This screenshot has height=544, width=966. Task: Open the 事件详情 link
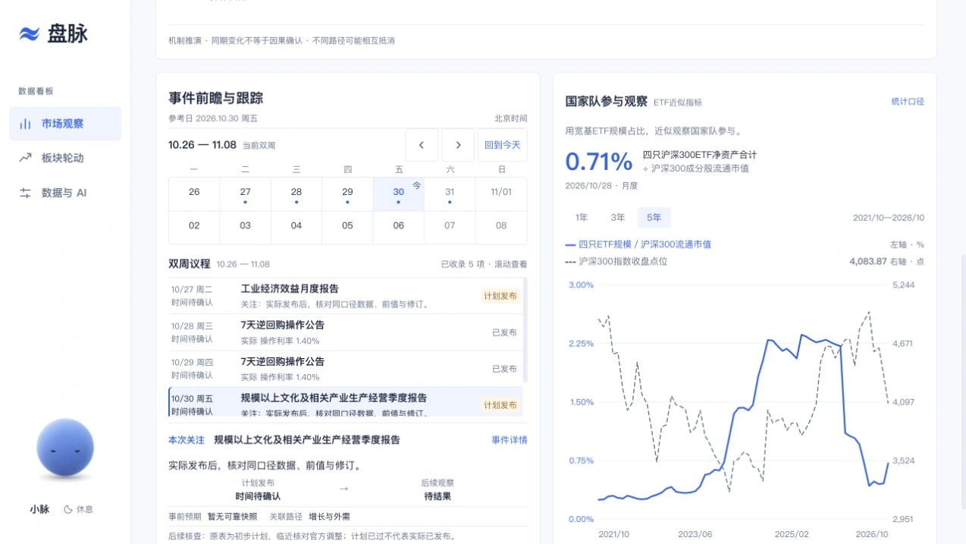point(510,440)
